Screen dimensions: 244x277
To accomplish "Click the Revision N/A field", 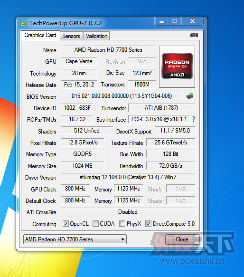I will pos(142,61).
